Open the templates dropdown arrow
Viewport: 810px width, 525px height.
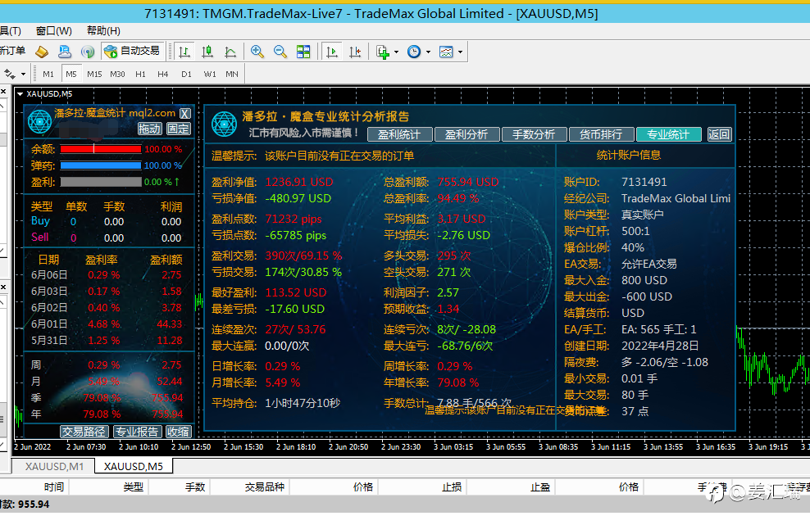[460, 52]
